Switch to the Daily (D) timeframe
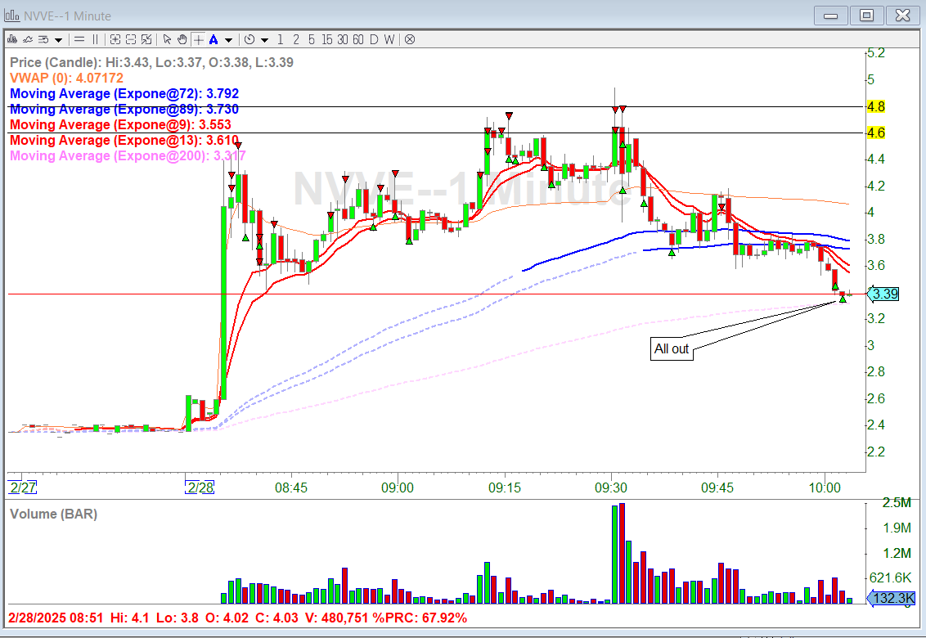 [374, 39]
